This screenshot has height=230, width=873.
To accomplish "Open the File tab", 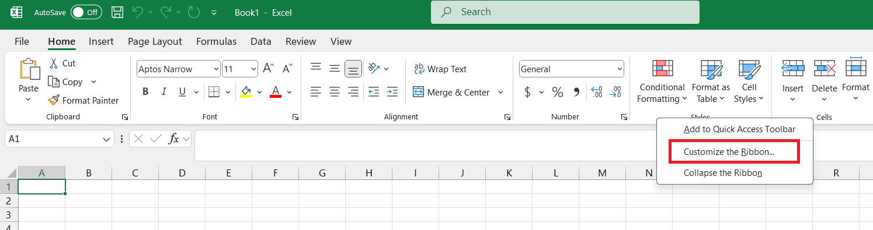I will 22,41.
